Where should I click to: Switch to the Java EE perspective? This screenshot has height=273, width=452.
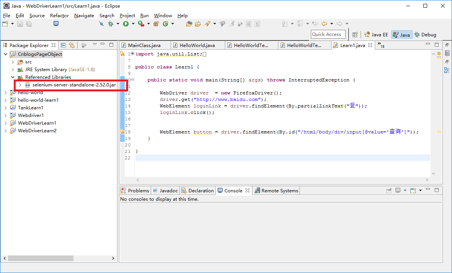point(376,34)
